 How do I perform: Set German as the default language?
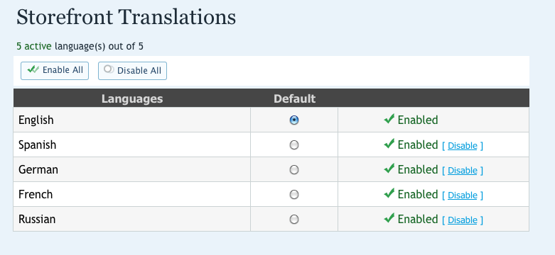point(294,170)
